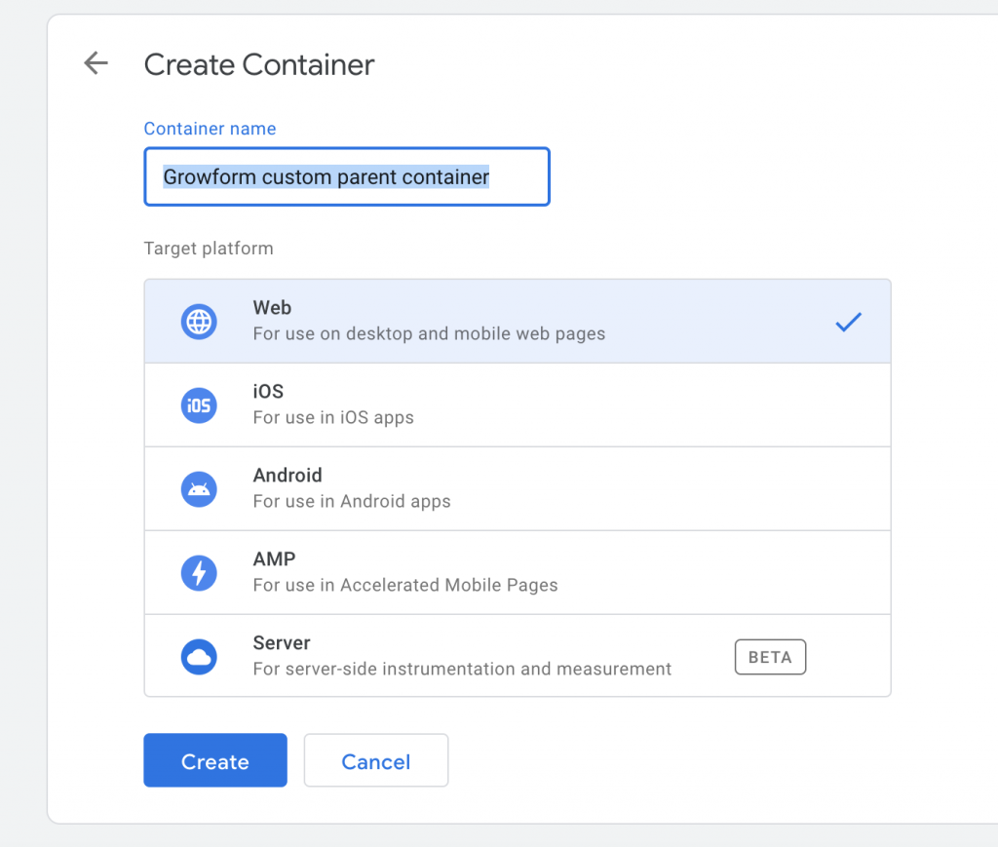Focus the Container name input field

(x=347, y=177)
